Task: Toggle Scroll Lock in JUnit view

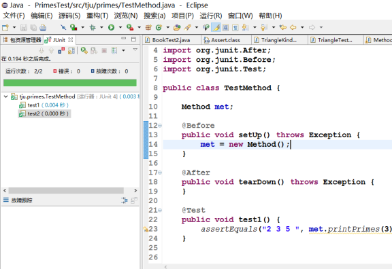Action: (71, 51)
